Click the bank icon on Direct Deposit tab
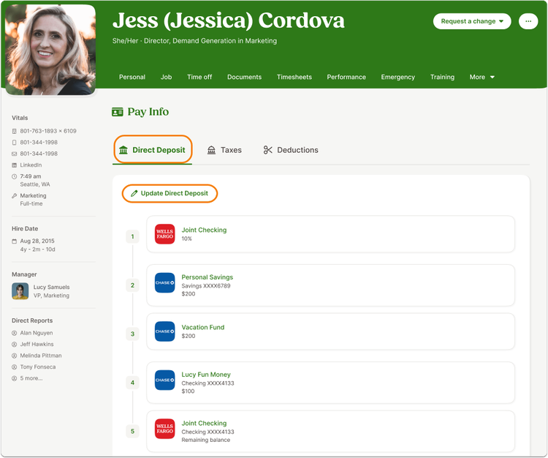The height and width of the screenshot is (458, 548). 123,150
